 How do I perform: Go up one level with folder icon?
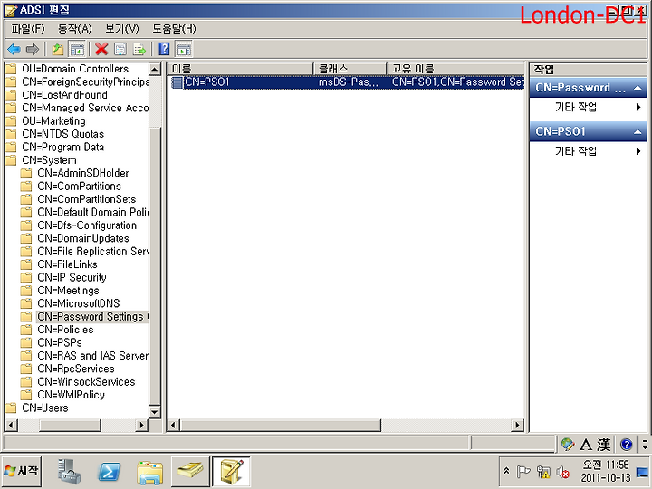tap(58, 49)
